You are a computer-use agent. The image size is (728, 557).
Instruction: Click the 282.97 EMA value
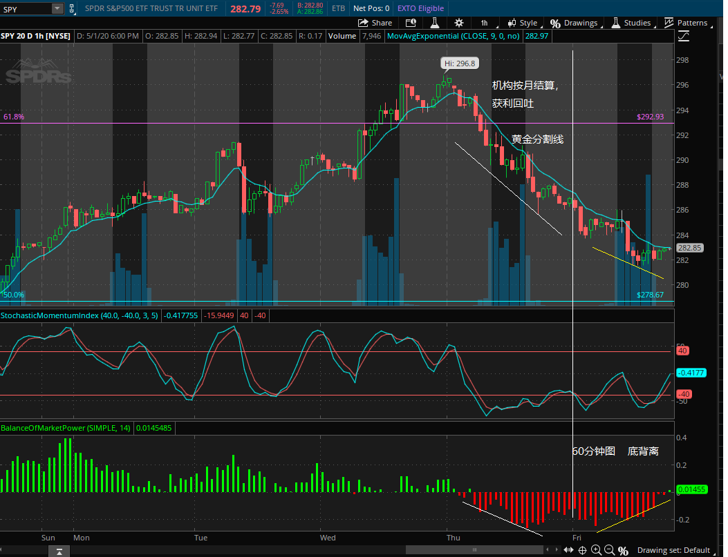pos(536,36)
